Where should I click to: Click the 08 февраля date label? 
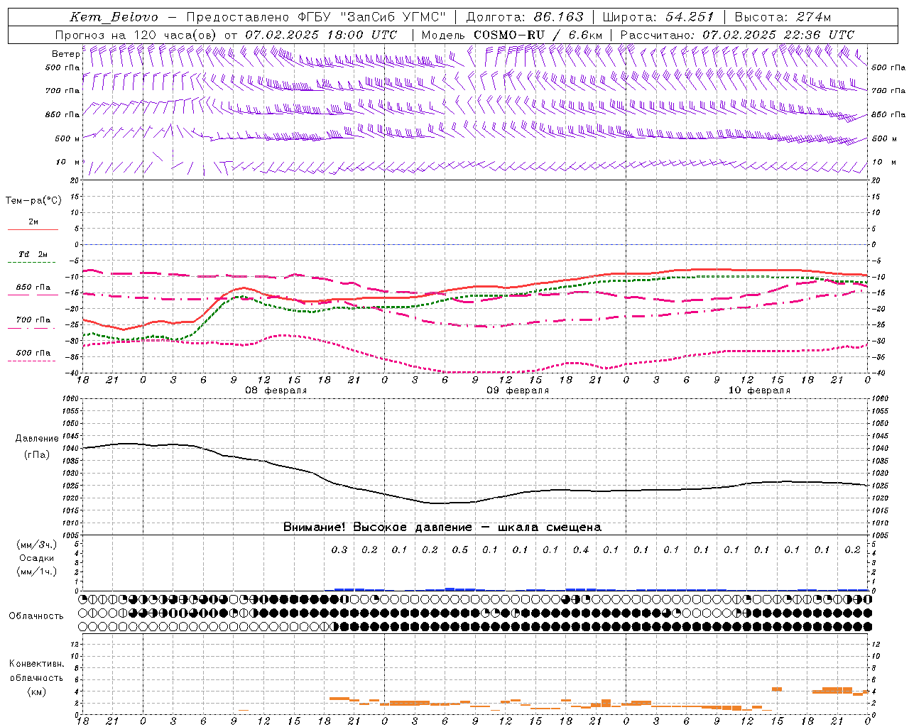[x=276, y=390]
